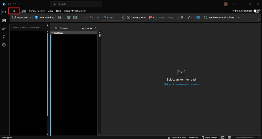
Task: Expand the By Date sort dropdown
Action: [x=87, y=28]
